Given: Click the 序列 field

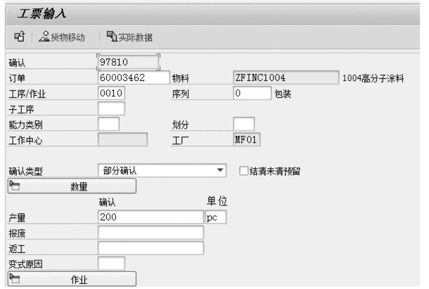Looking at the screenshot, I should [252, 94].
